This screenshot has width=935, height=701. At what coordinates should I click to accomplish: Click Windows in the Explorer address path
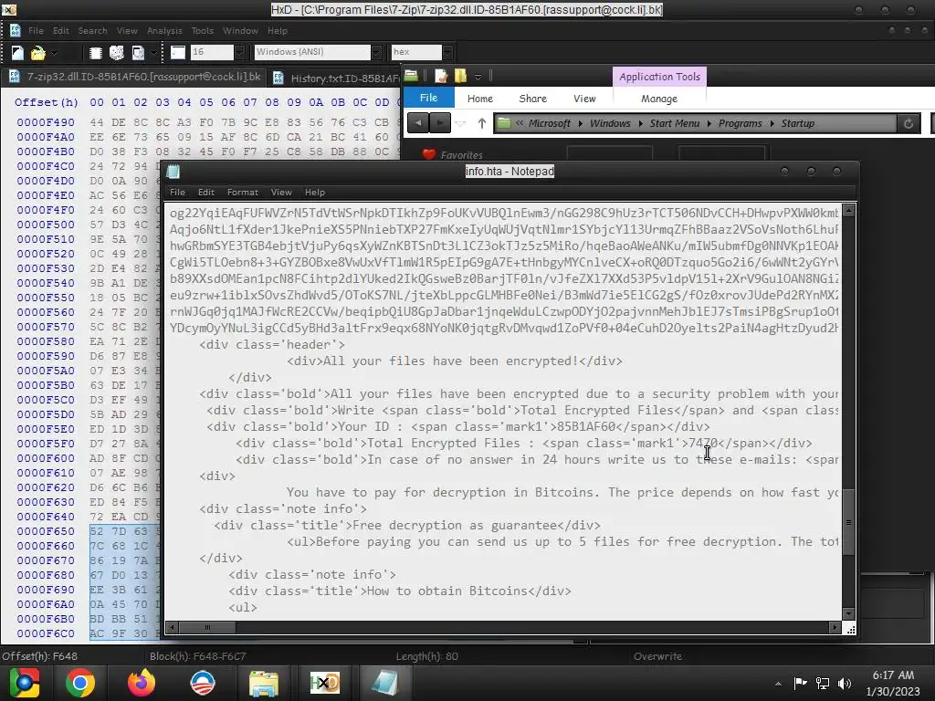click(610, 123)
